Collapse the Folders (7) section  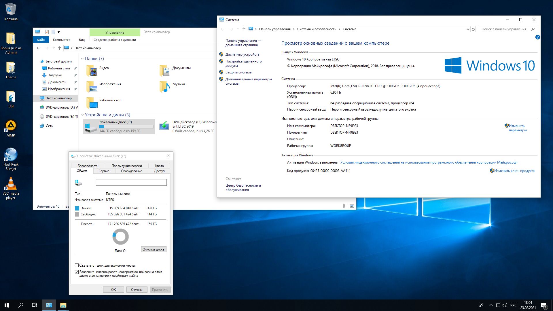(x=82, y=59)
